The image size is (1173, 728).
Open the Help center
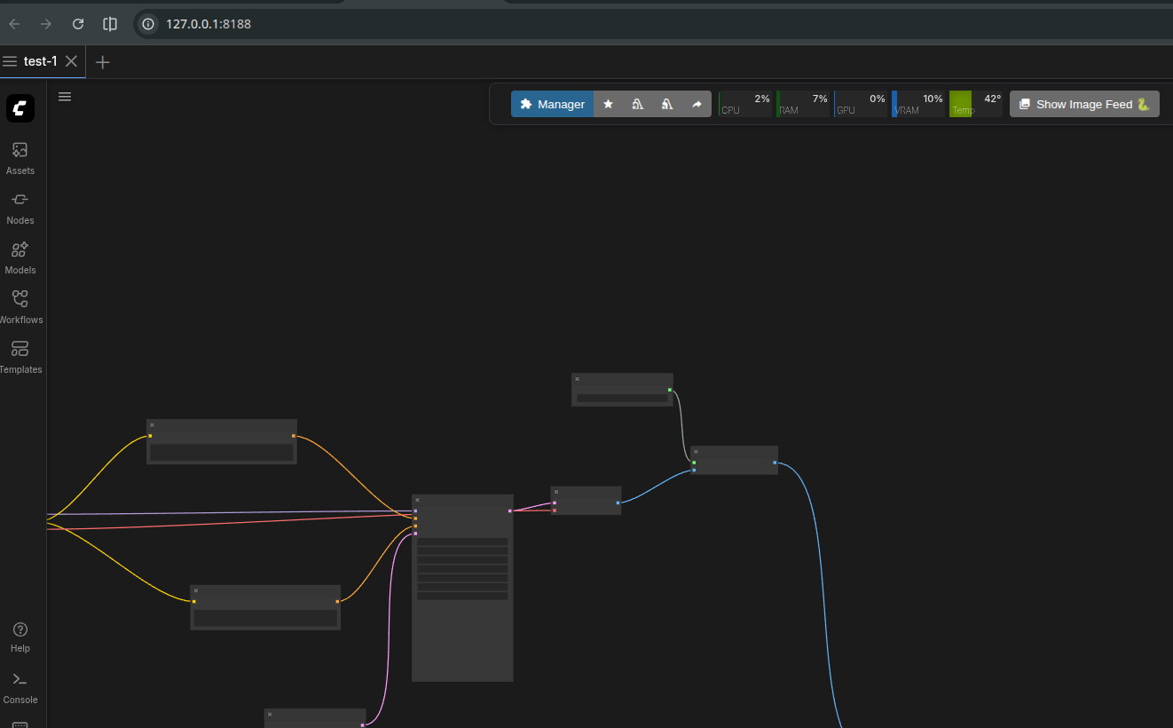[20, 637]
